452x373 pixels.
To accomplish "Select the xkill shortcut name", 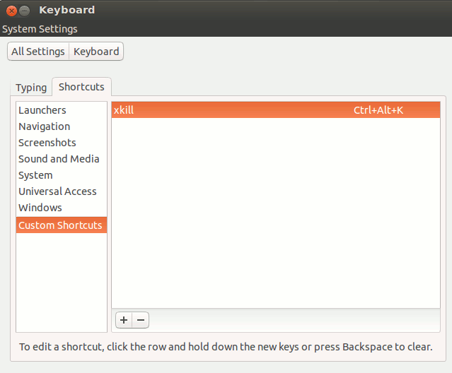I will point(124,110).
